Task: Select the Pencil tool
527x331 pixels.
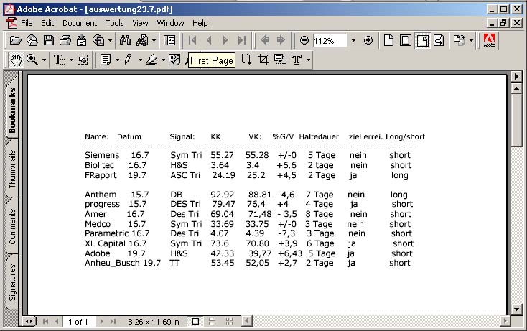Action: (x=128, y=60)
